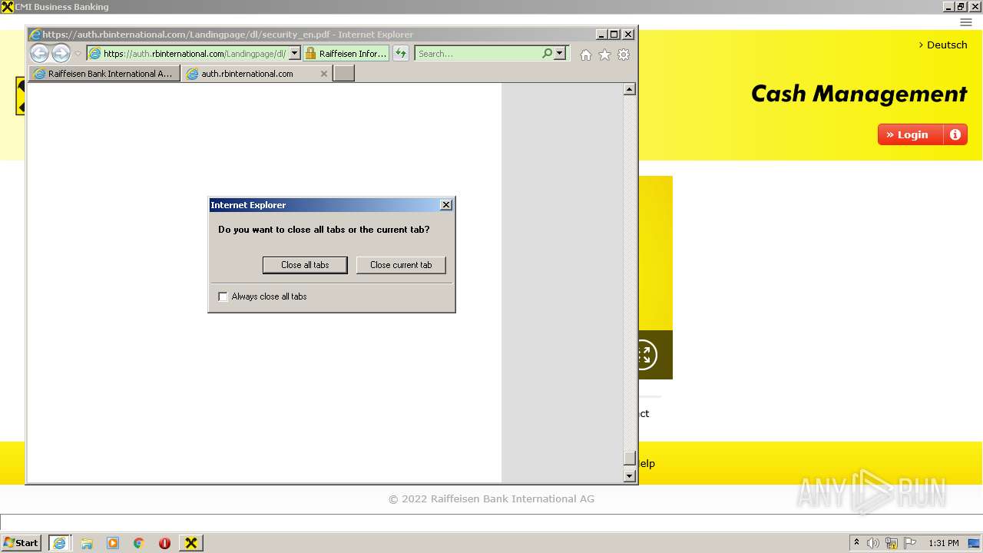
Task: Click the IE Home icon
Action: tap(586, 55)
